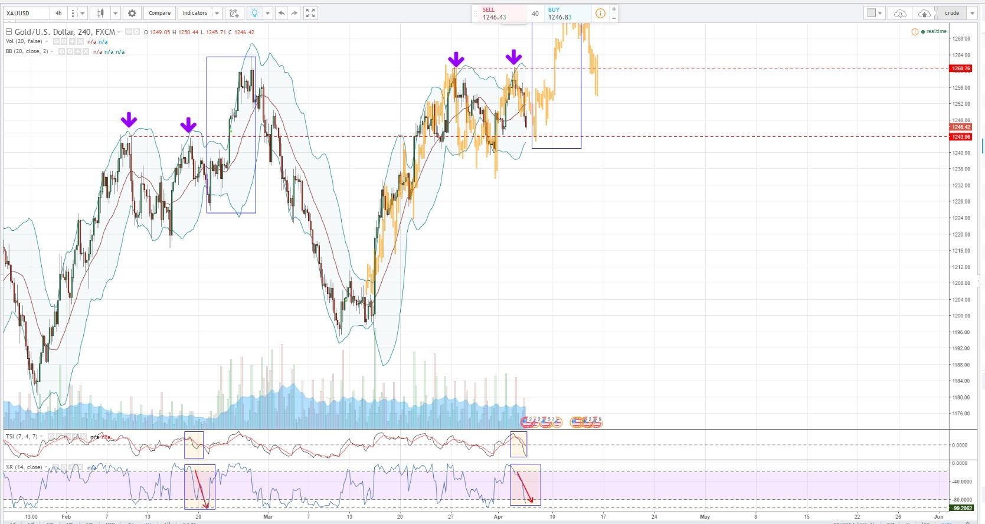Viewport: 985px width, 524px height.
Task: Click the save chart cloud upload icon
Action: point(924,13)
